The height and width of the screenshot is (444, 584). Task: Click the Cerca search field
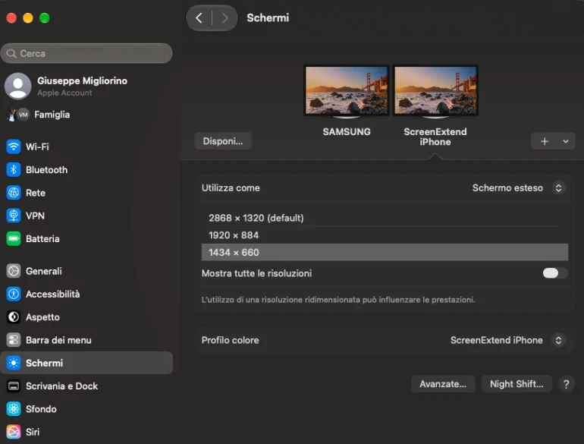86,53
